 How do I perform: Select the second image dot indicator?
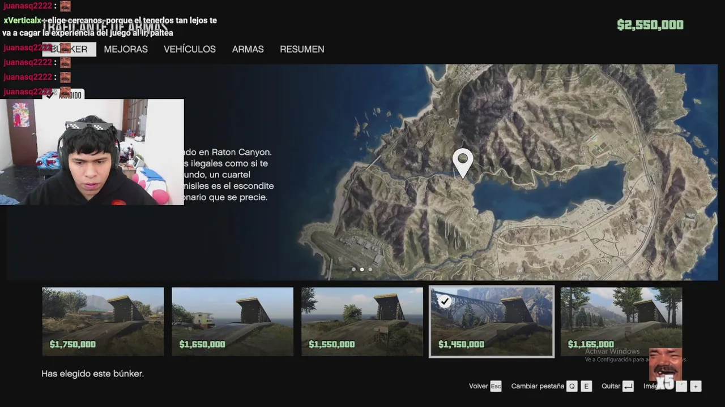[362, 270]
